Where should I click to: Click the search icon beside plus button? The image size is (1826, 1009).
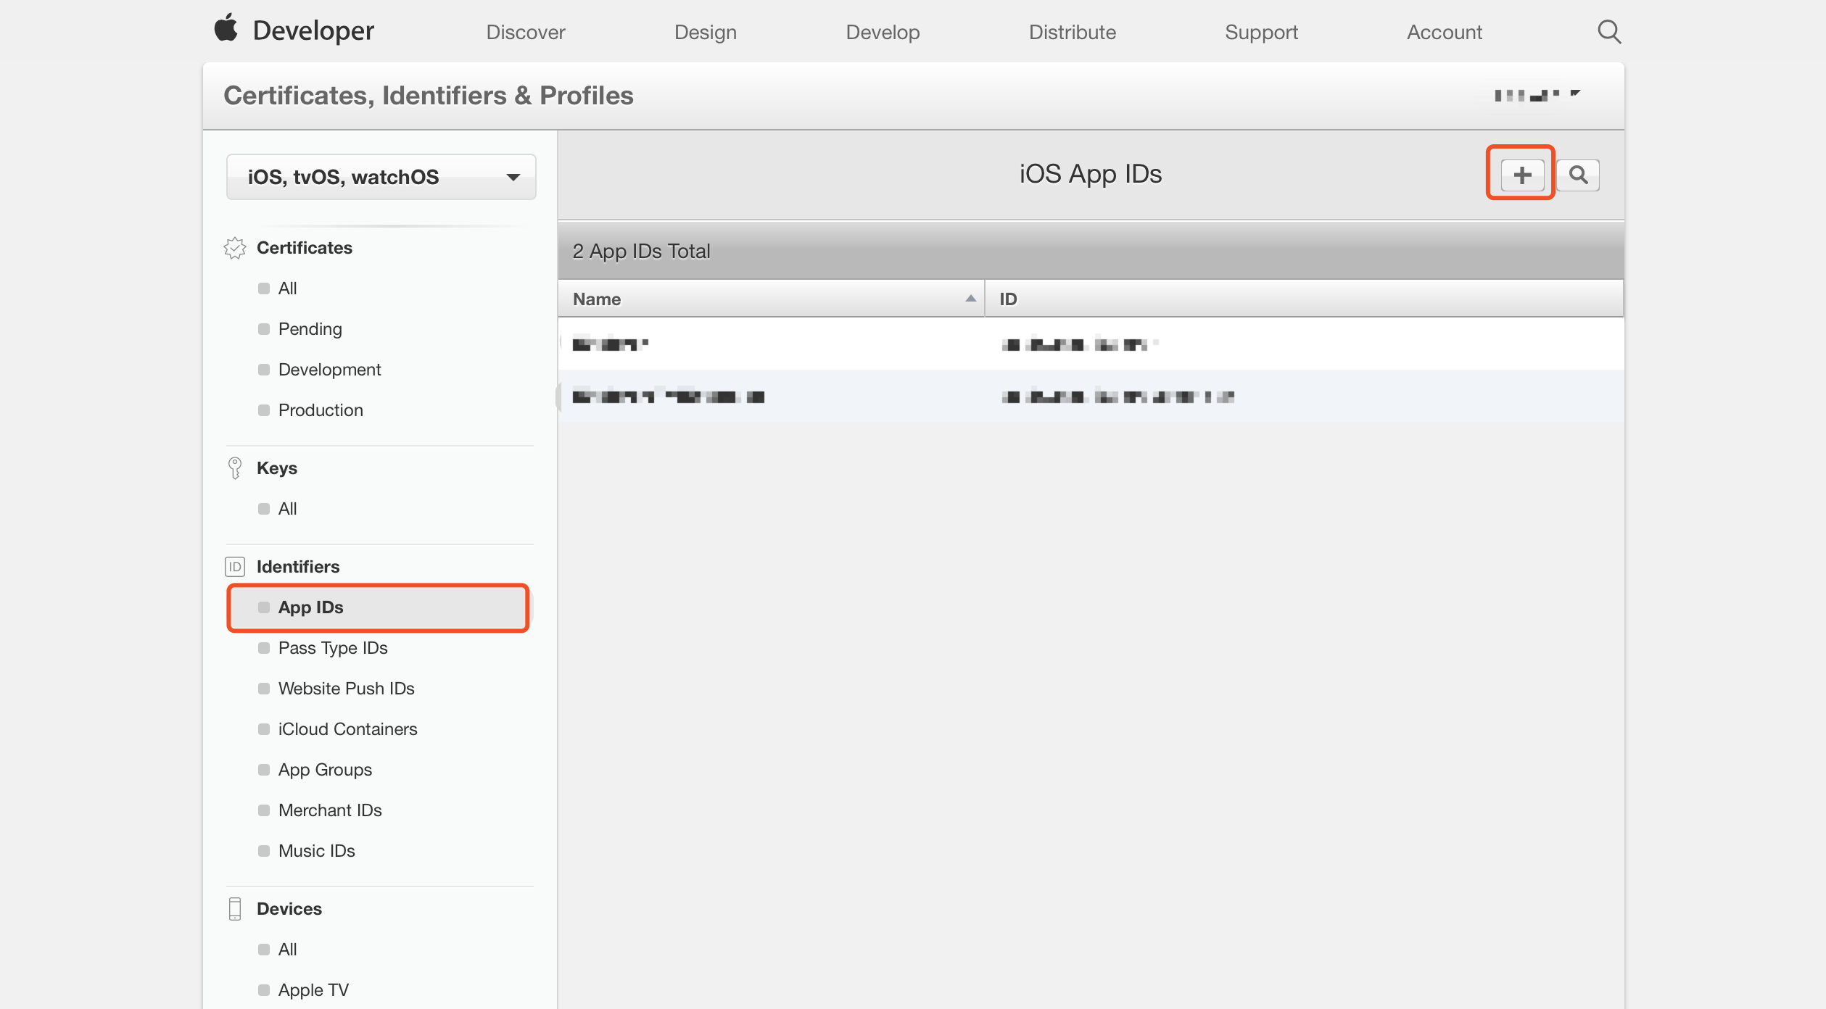point(1578,175)
